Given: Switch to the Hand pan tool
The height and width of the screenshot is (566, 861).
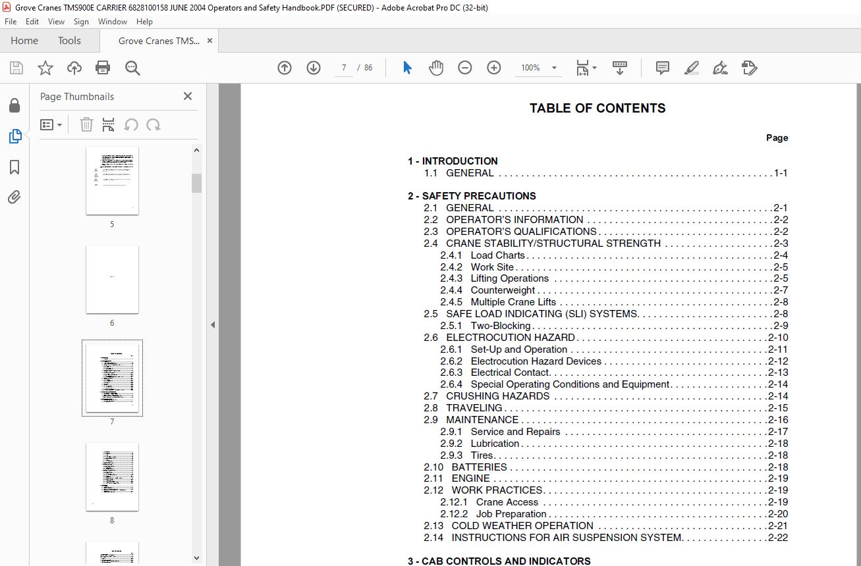Looking at the screenshot, I should pyautogui.click(x=436, y=68).
